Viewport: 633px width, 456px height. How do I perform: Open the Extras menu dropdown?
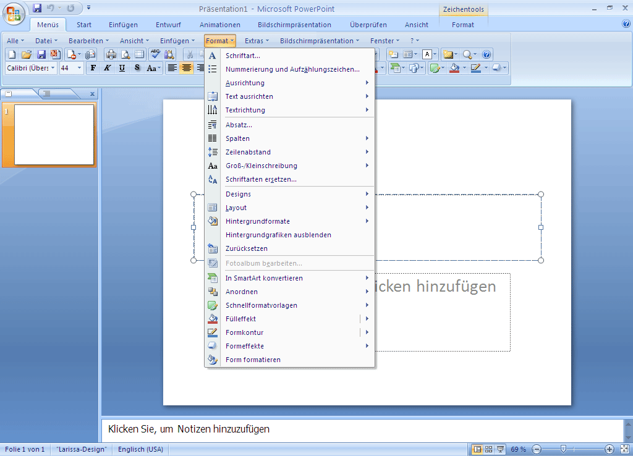257,41
